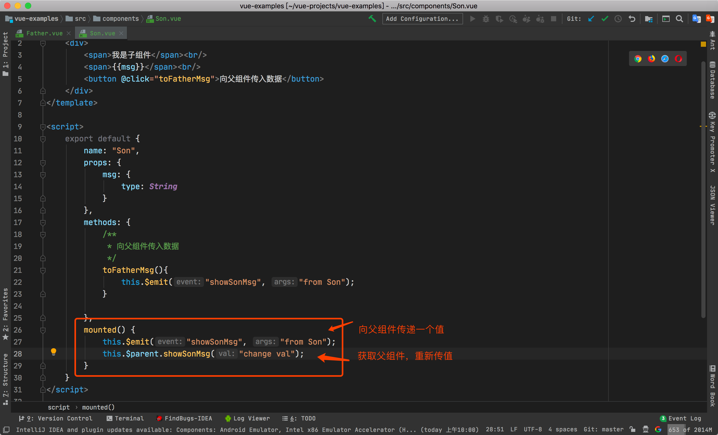Click the Run play icon in toolbar
The width and height of the screenshot is (718, 435).
tap(472, 19)
